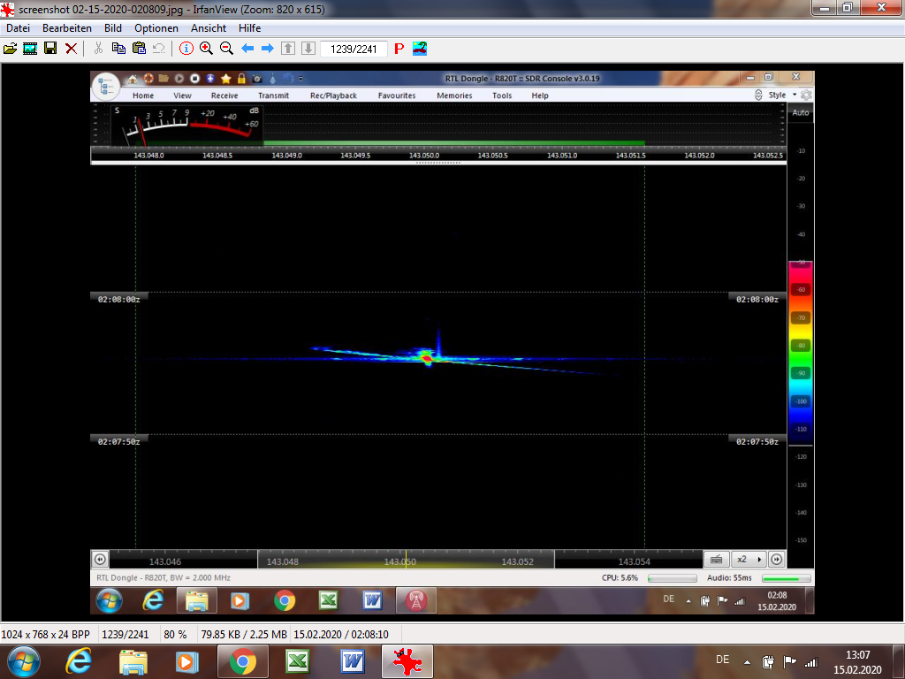This screenshot has height=679, width=905.
Task: Click the x2 zoom dropdown arrow
Action: (759, 559)
